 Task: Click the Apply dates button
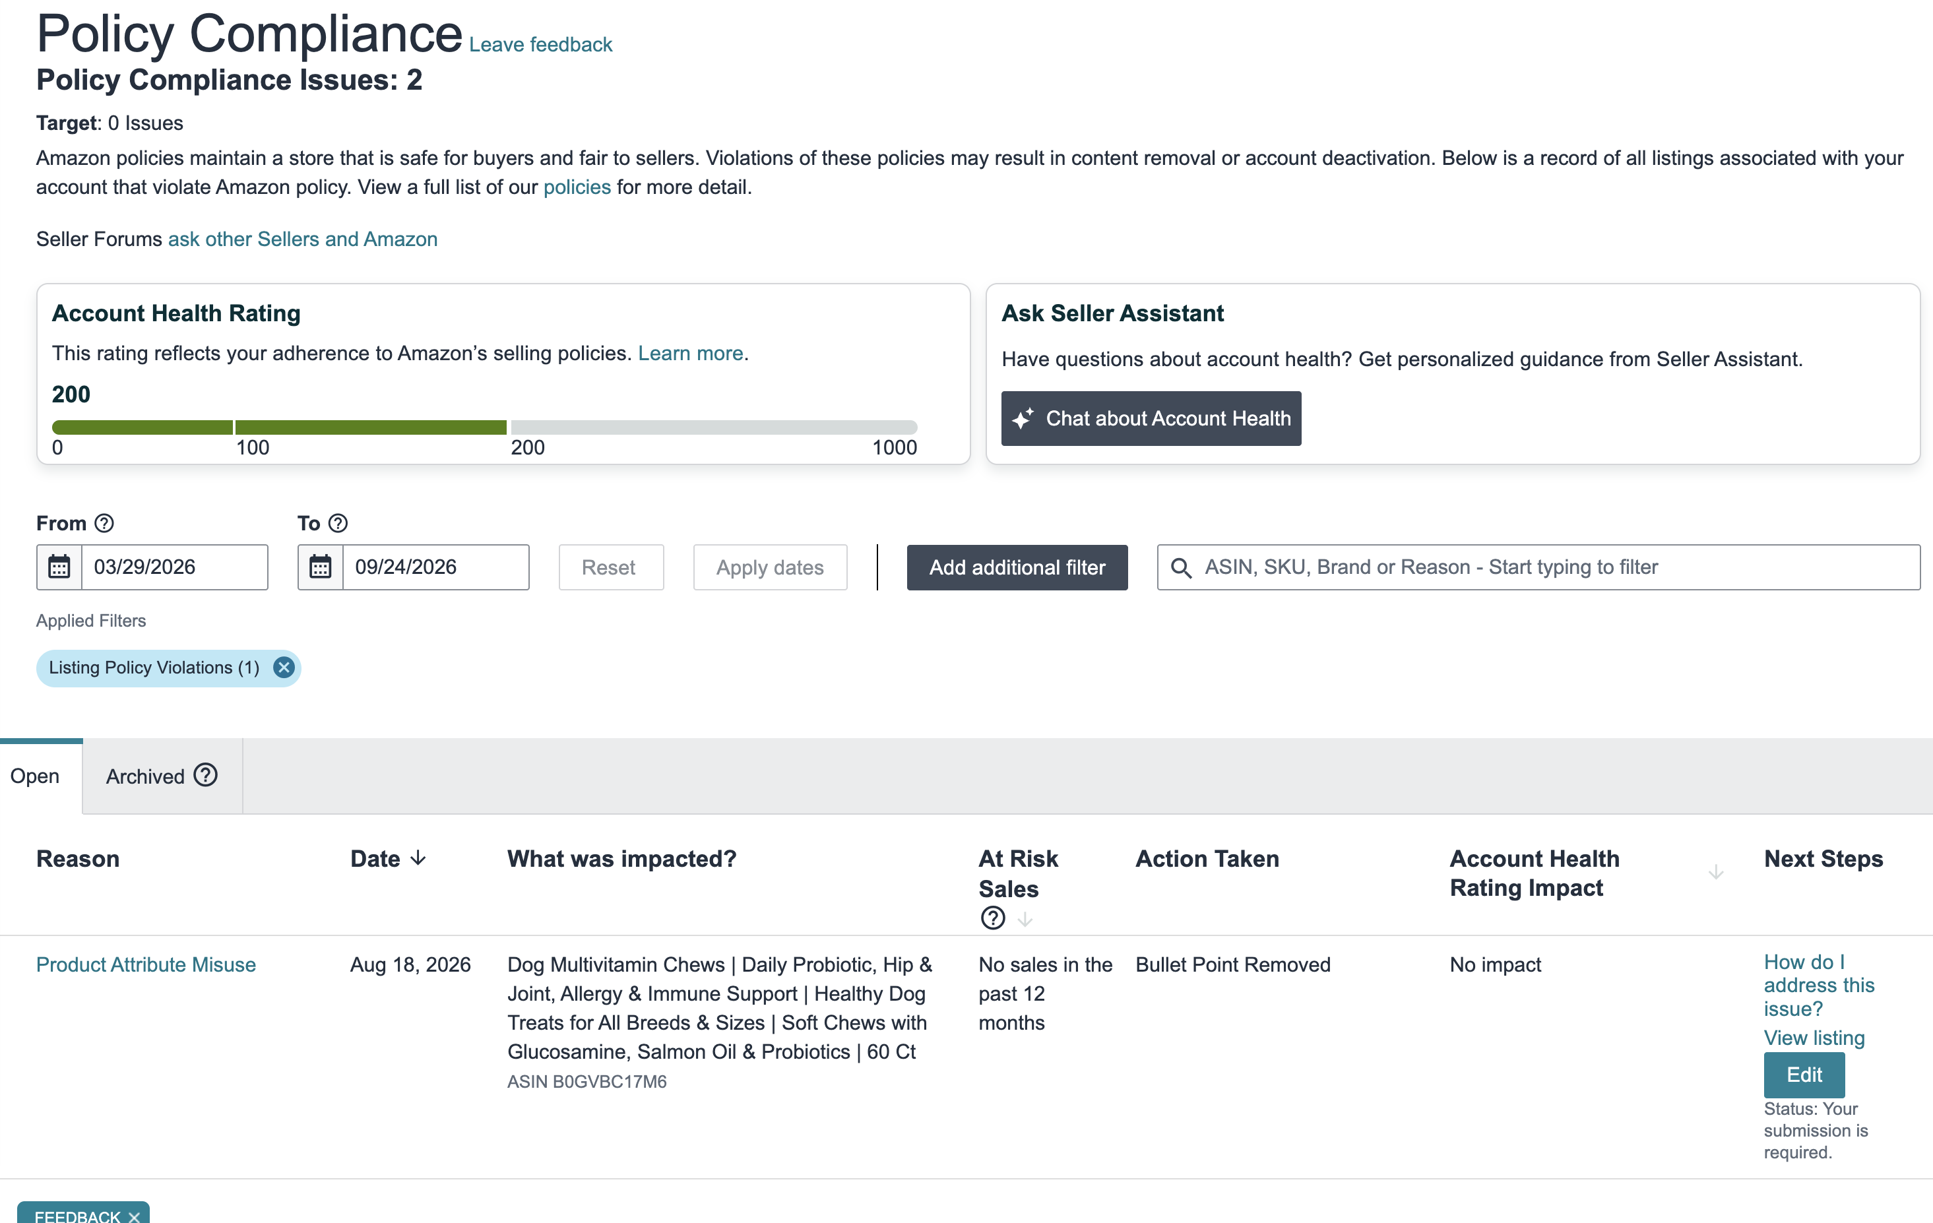tap(770, 567)
